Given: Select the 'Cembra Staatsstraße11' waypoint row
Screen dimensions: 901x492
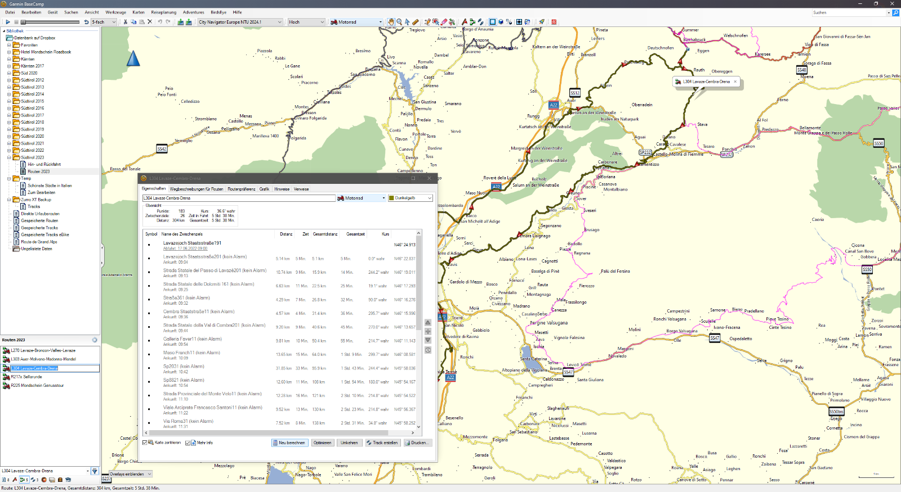Looking at the screenshot, I should (280, 314).
